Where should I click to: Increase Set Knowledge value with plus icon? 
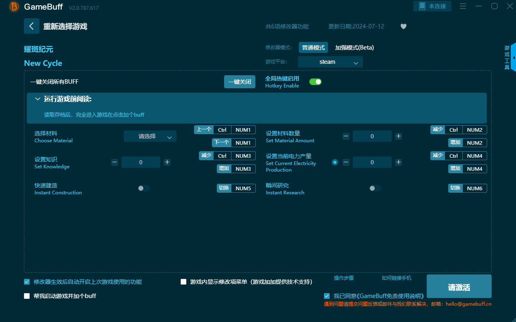pos(167,162)
